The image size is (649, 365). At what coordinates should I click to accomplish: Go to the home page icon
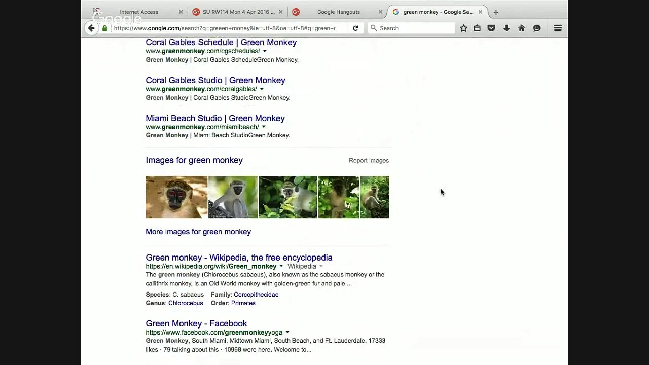(522, 28)
